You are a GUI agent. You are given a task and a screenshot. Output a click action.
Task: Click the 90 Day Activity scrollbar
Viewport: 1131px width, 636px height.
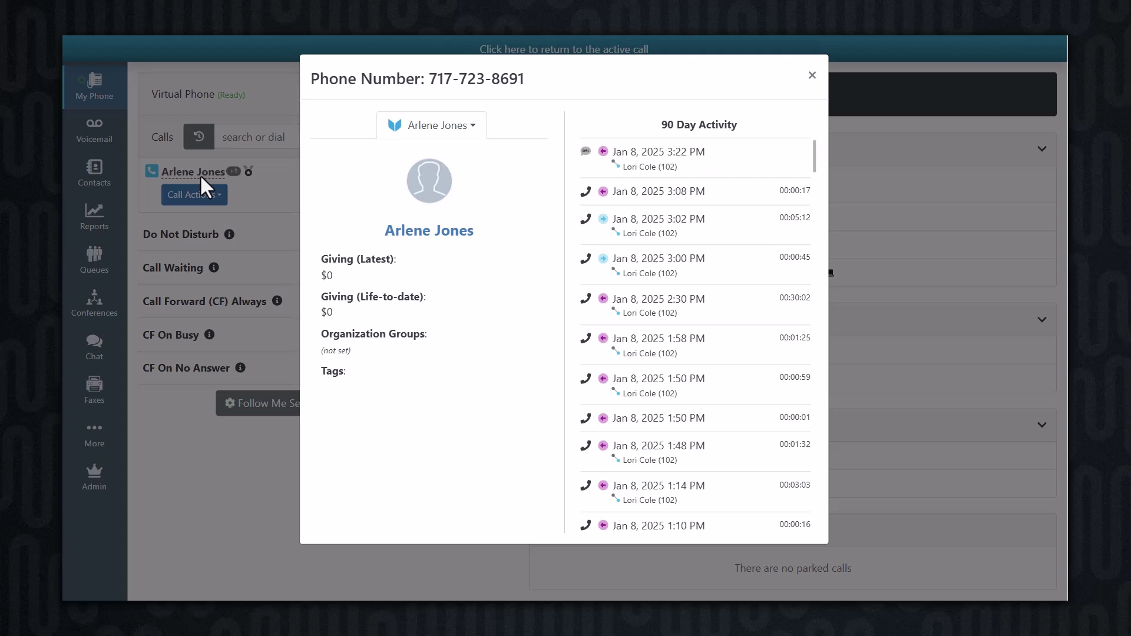click(x=814, y=156)
